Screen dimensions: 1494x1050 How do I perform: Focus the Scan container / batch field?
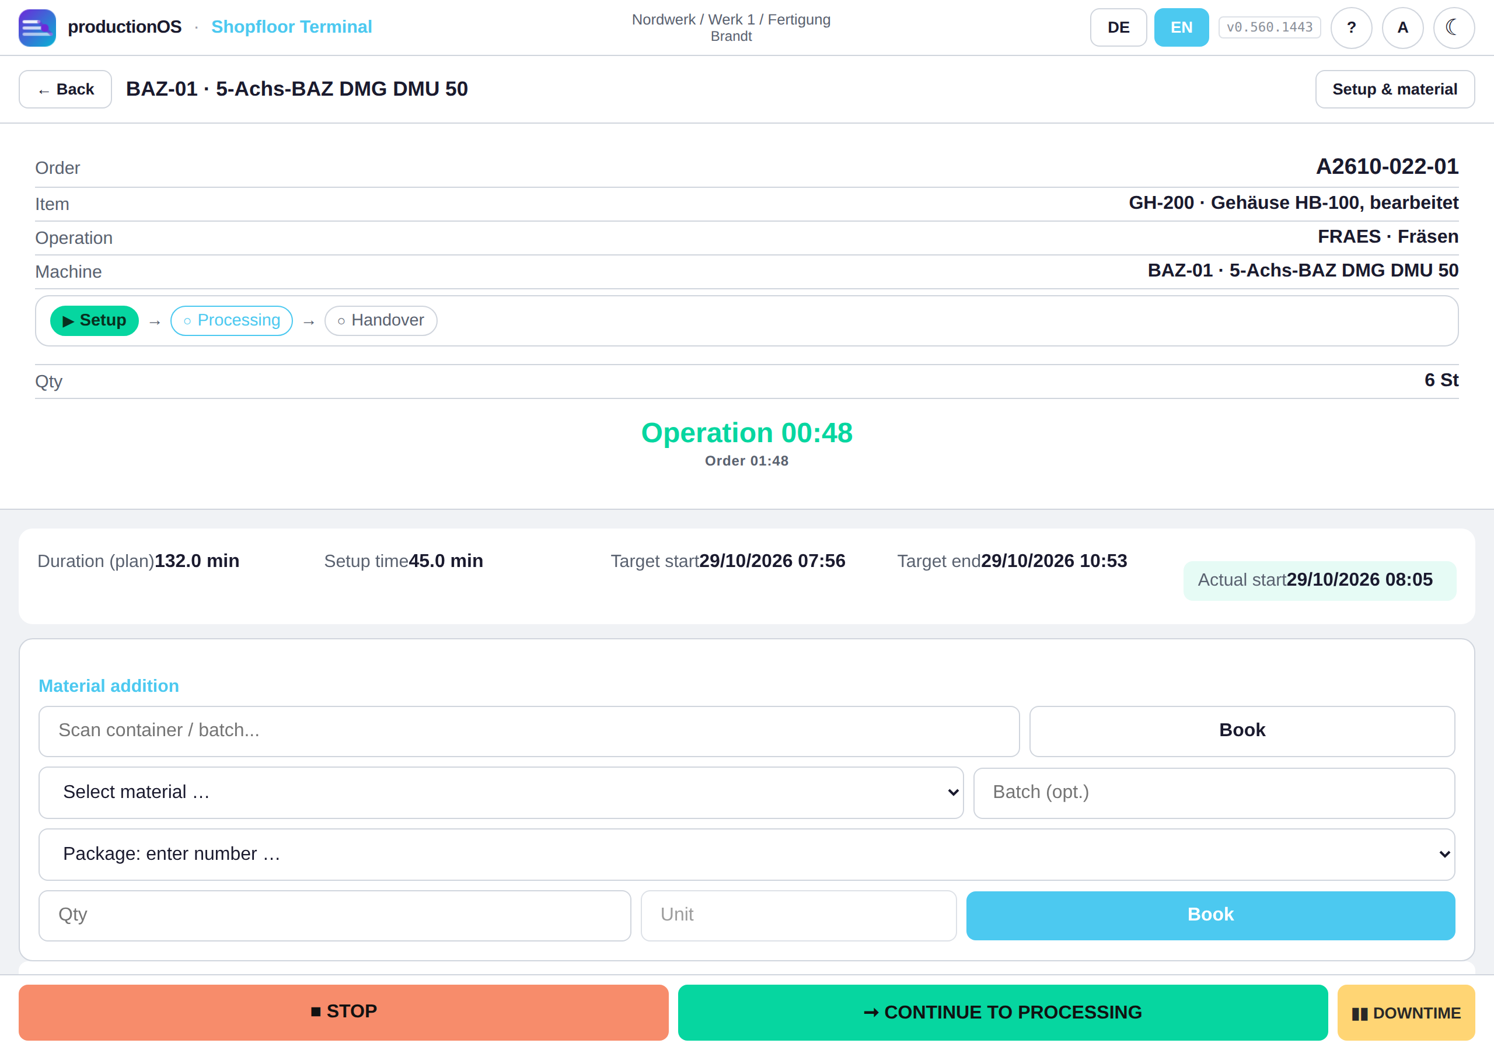529,731
